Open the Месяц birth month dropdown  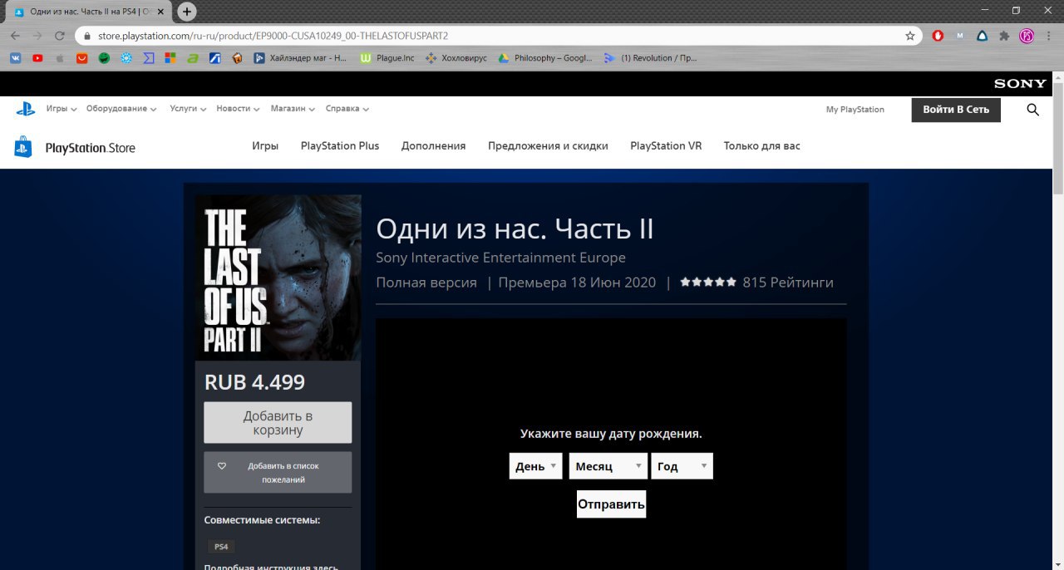(x=608, y=466)
